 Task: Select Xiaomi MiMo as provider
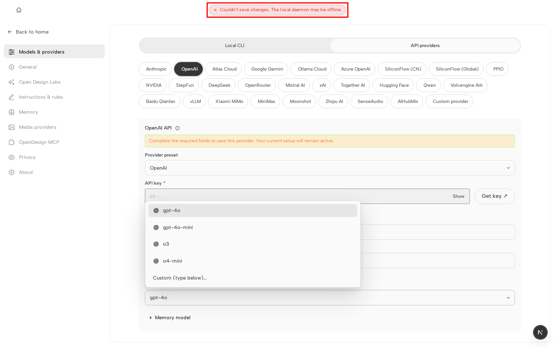(229, 101)
